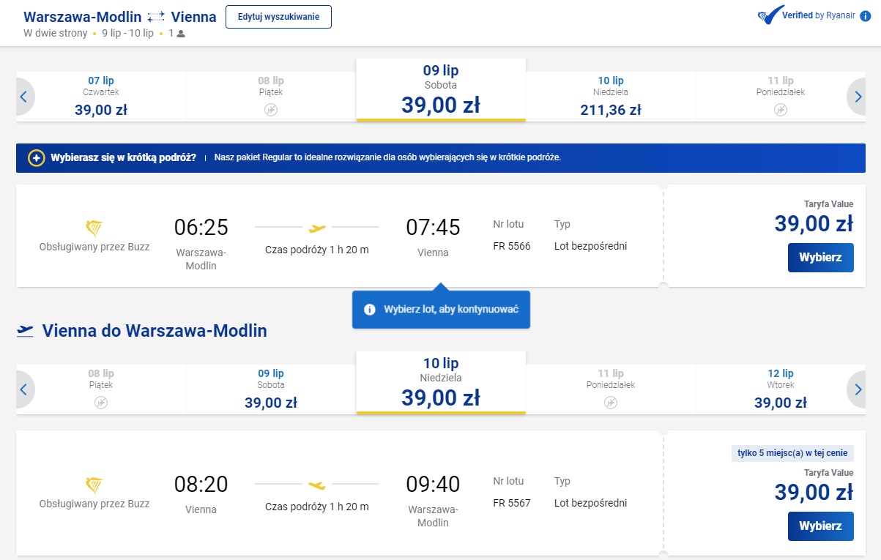Show later outbound dates with right arrow
The image size is (881, 560).
[x=857, y=96]
